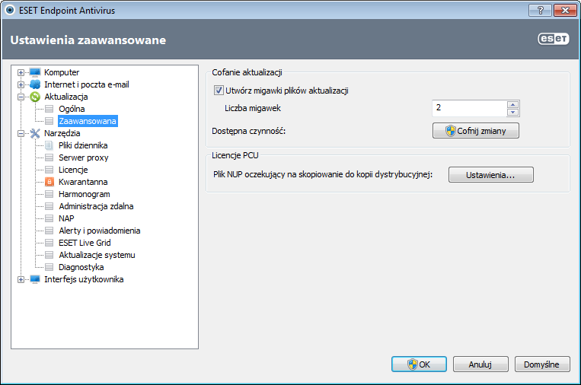
Task: Click the page icon beside Zaawansowana
Action: coord(49,121)
